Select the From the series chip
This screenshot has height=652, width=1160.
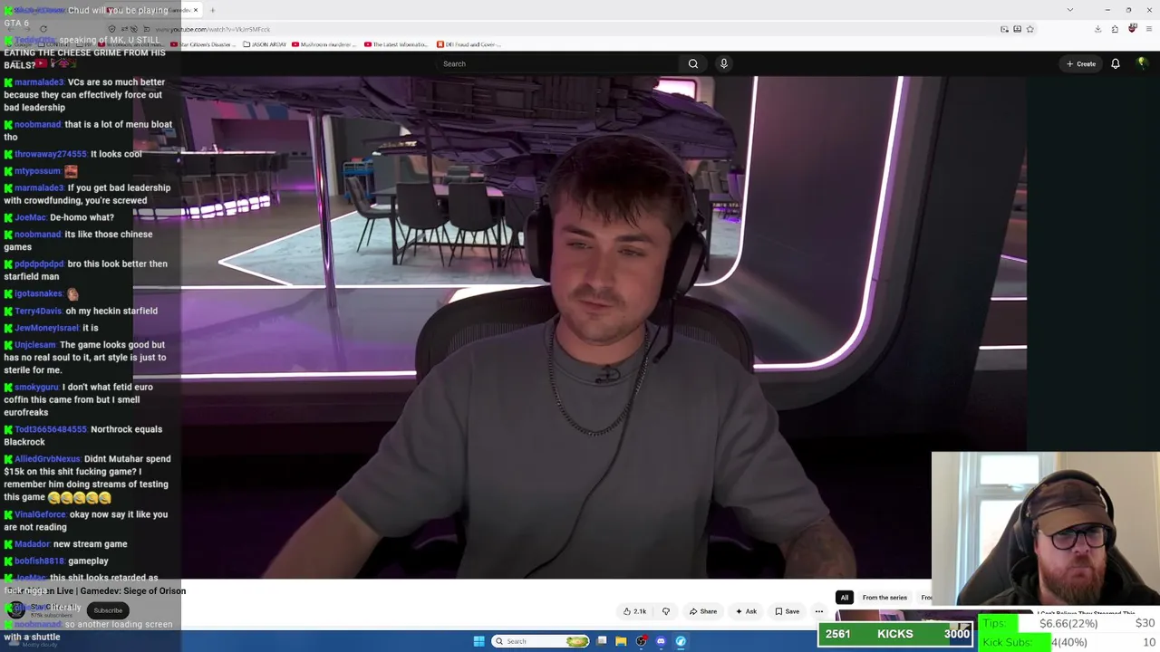[x=884, y=598]
